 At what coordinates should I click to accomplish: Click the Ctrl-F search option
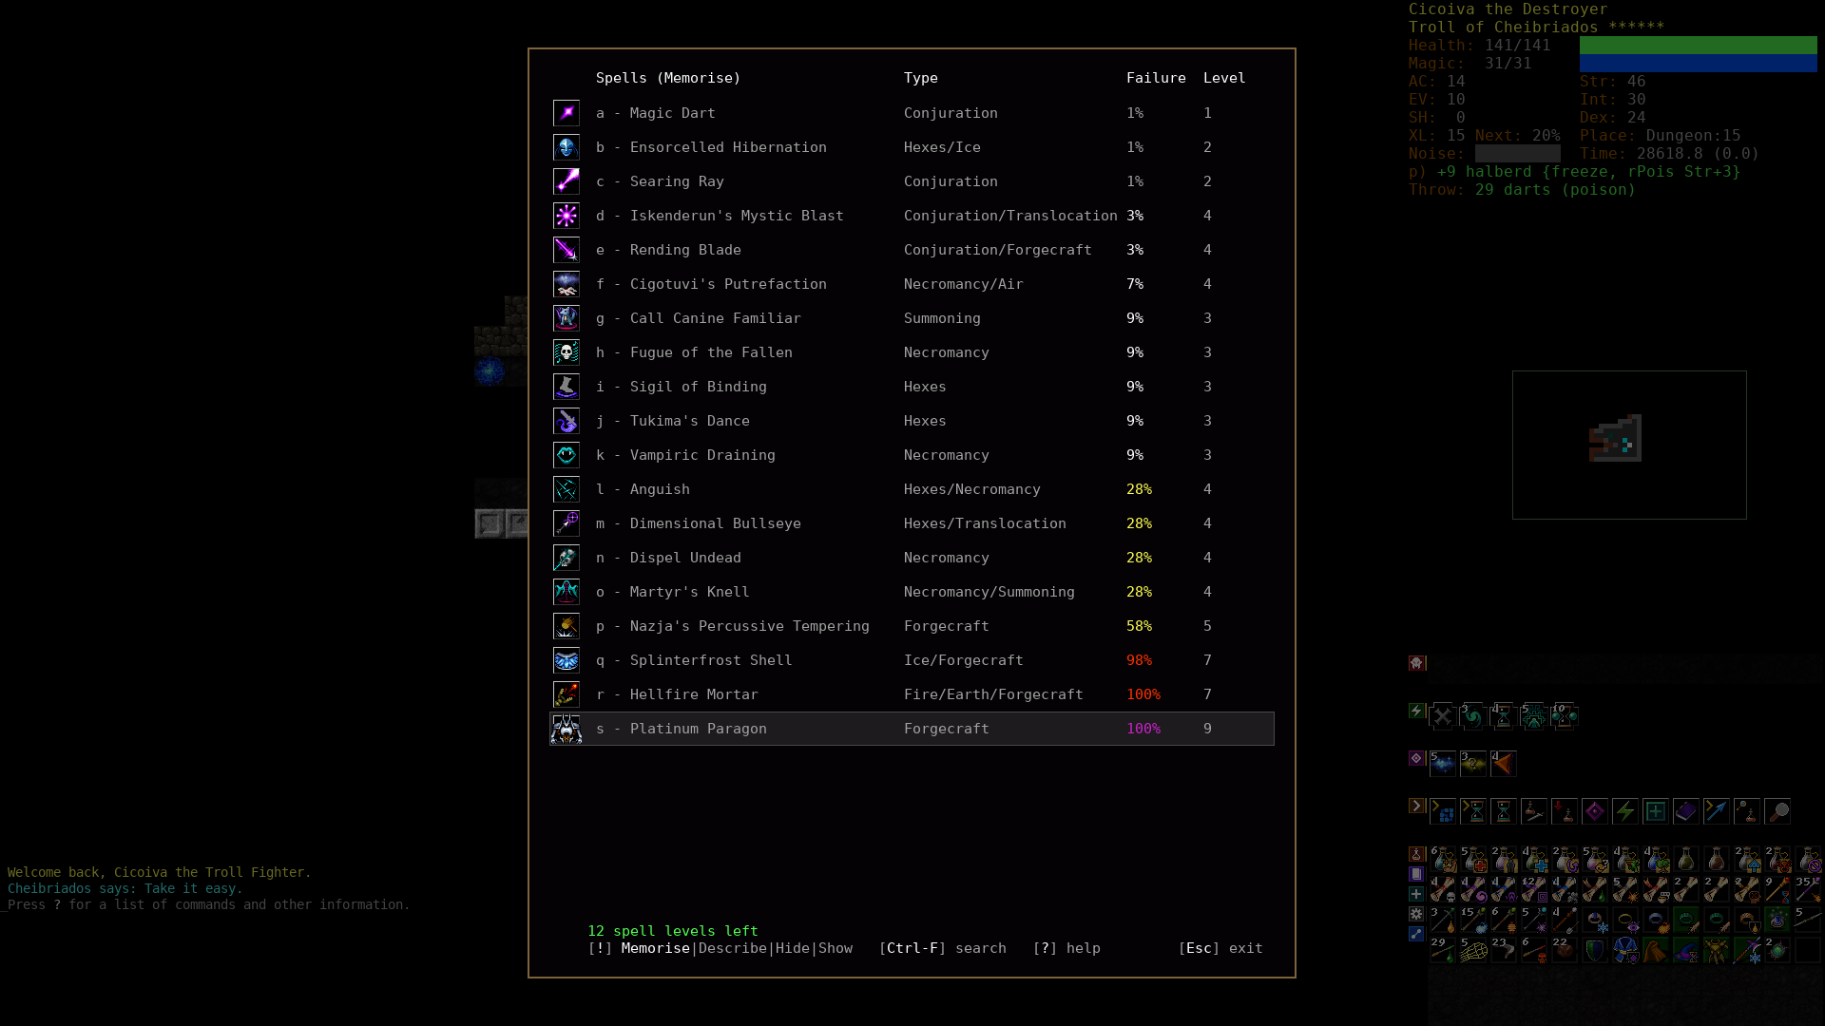point(943,948)
